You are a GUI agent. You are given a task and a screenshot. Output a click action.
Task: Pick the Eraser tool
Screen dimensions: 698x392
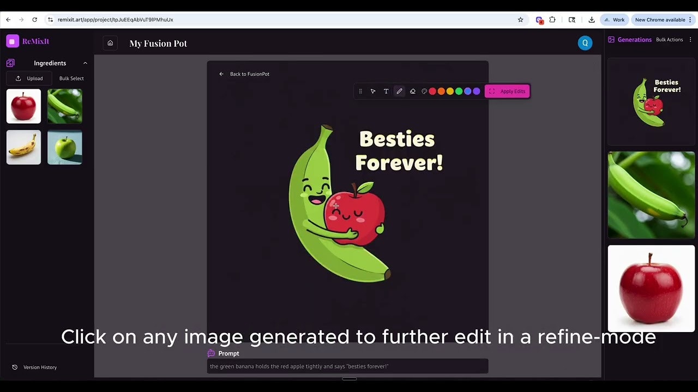pyautogui.click(x=413, y=91)
